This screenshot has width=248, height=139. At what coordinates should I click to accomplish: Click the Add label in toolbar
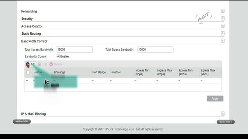[33, 64]
